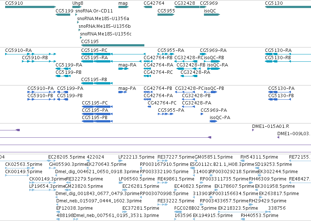Select the LP22213.5prime EST
Viewport: 311px width, 221px height.
click(120, 161)
